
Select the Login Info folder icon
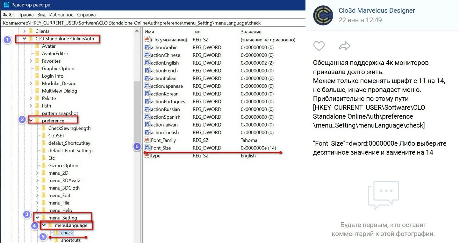(37, 76)
